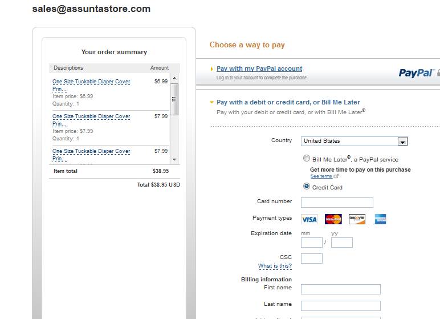Collapse the debit or credit card section arrow
This screenshot has height=319, width=440.
point(212,102)
